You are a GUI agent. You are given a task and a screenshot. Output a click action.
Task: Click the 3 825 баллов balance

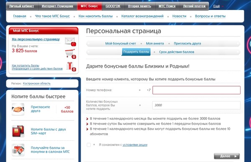coord(24,51)
